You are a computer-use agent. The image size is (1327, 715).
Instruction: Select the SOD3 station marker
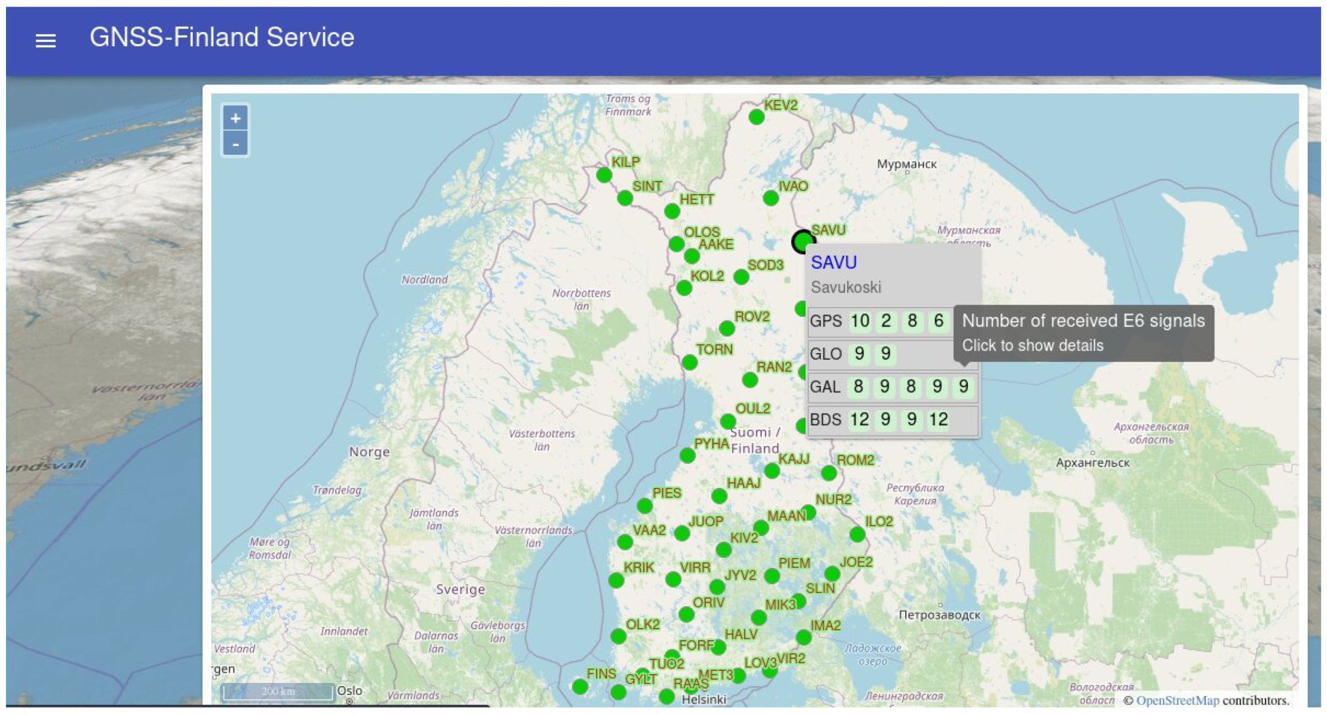tap(741, 277)
